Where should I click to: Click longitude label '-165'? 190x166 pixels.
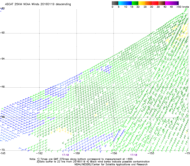(x=3, y=153)
